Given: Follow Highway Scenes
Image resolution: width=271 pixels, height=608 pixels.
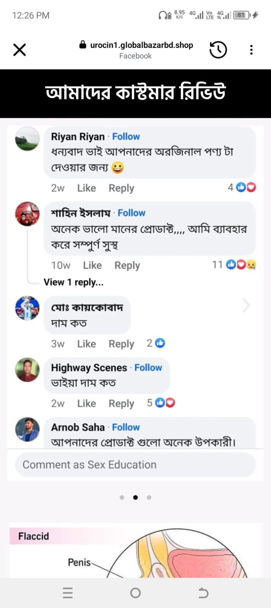Looking at the screenshot, I should point(148,368).
